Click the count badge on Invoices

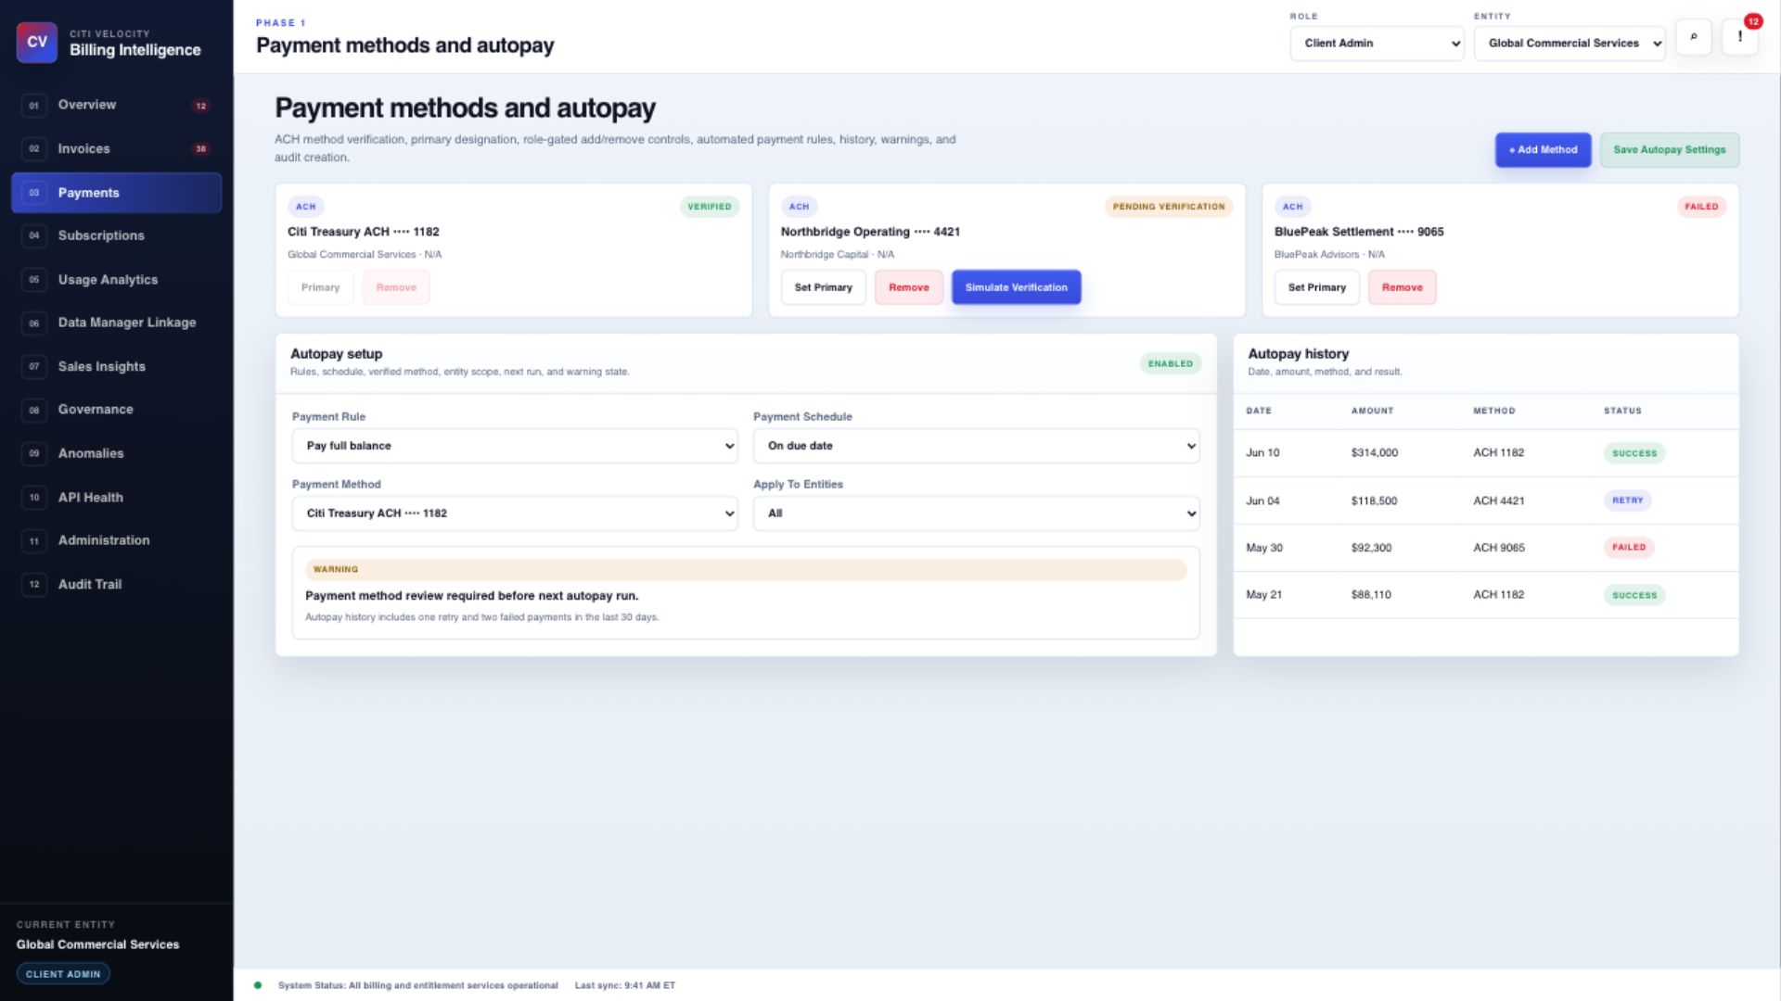(200, 149)
